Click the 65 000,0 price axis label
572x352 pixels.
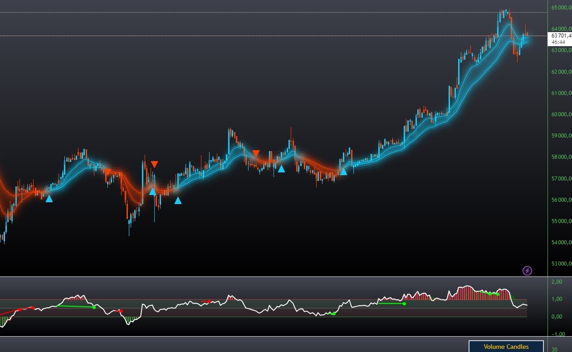pyautogui.click(x=562, y=8)
